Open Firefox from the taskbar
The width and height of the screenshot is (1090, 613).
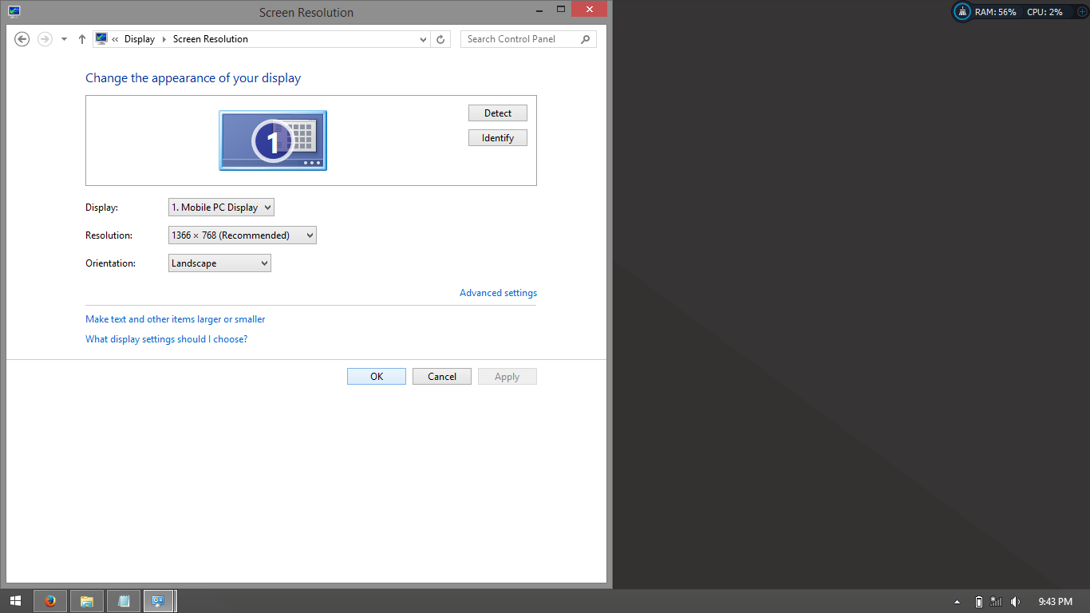(50, 601)
